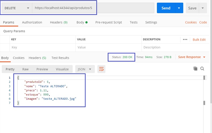This screenshot has height=133, width=212.
Task: Select the Preview view mode
Action: (42, 69)
